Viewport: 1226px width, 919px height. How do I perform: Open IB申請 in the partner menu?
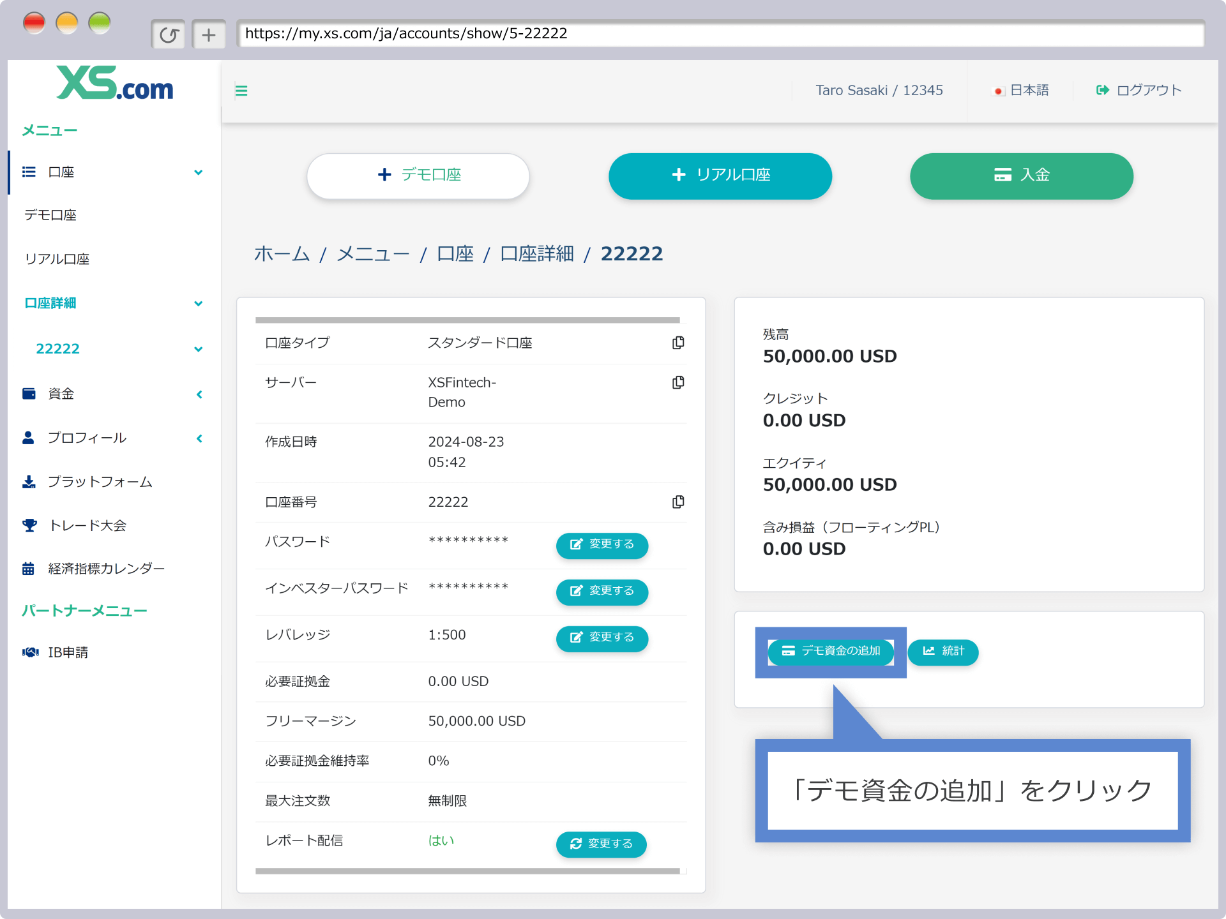pos(68,652)
